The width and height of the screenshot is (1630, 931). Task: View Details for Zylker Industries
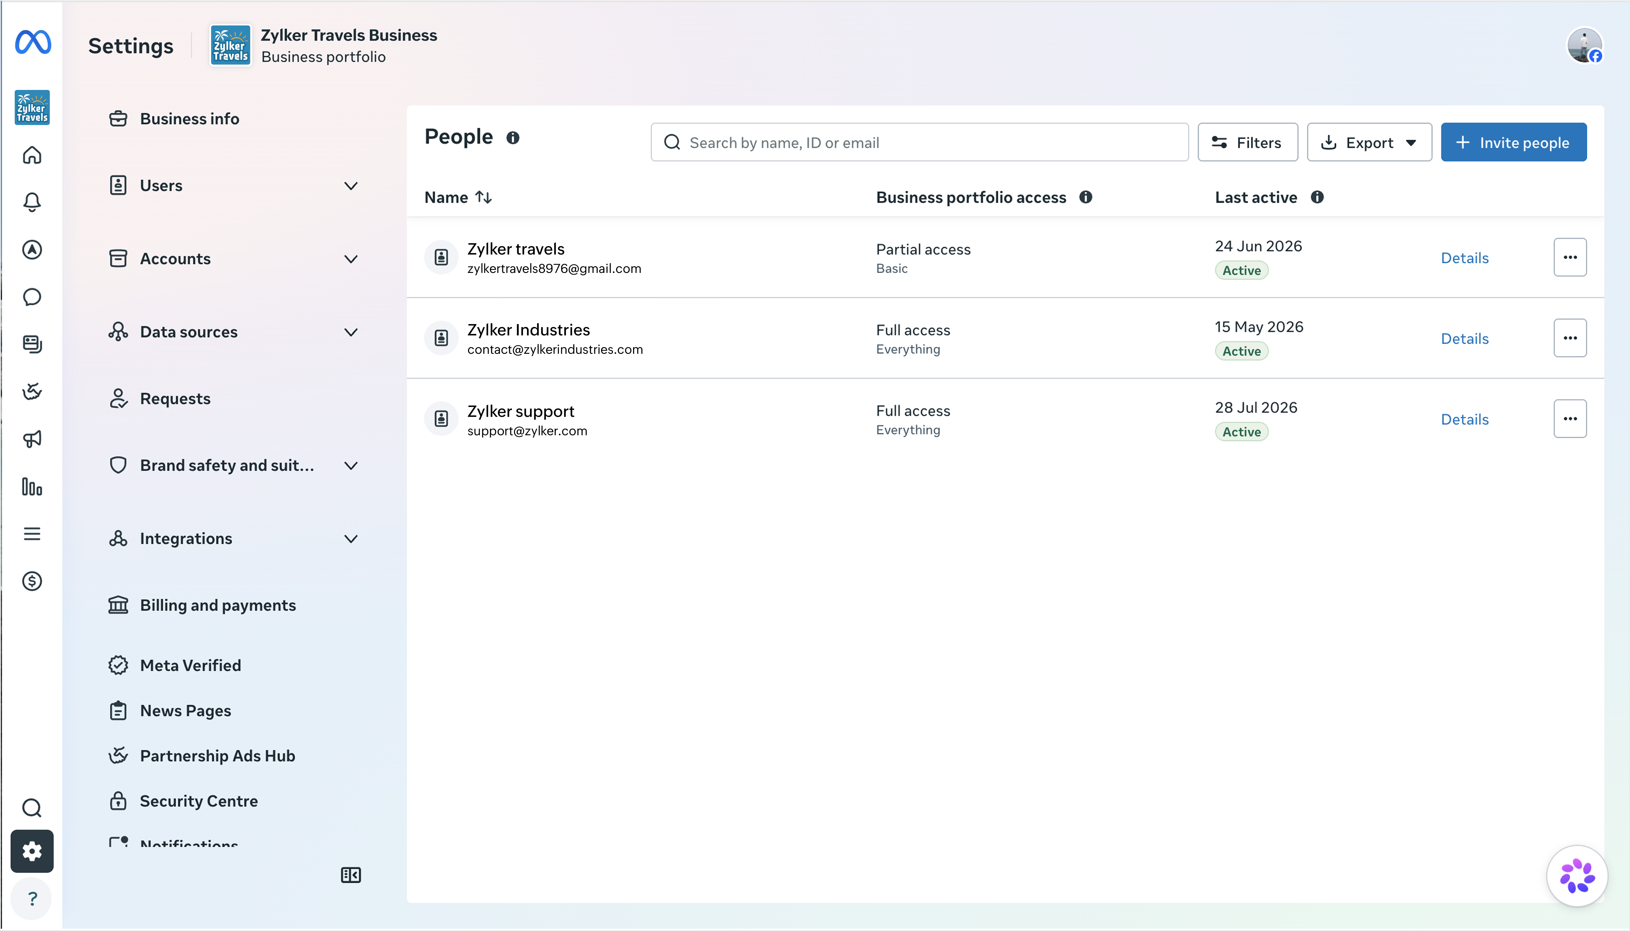pos(1464,338)
